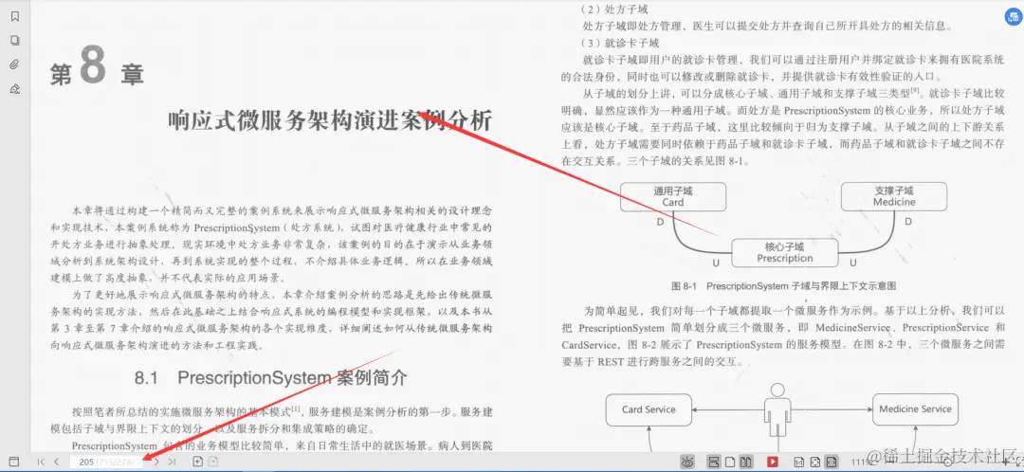Click the Prescription box labeled 核心子域
This screenshot has width=1024, height=472.
click(784, 253)
